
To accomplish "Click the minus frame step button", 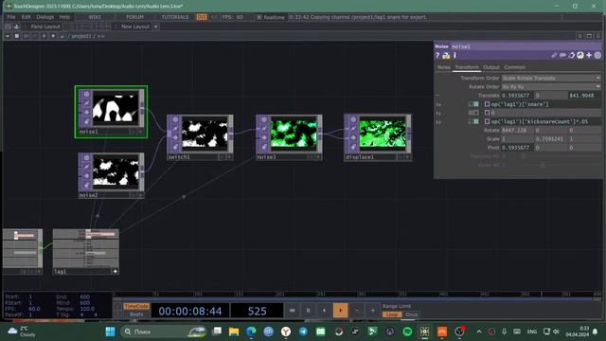I will [x=356, y=310].
